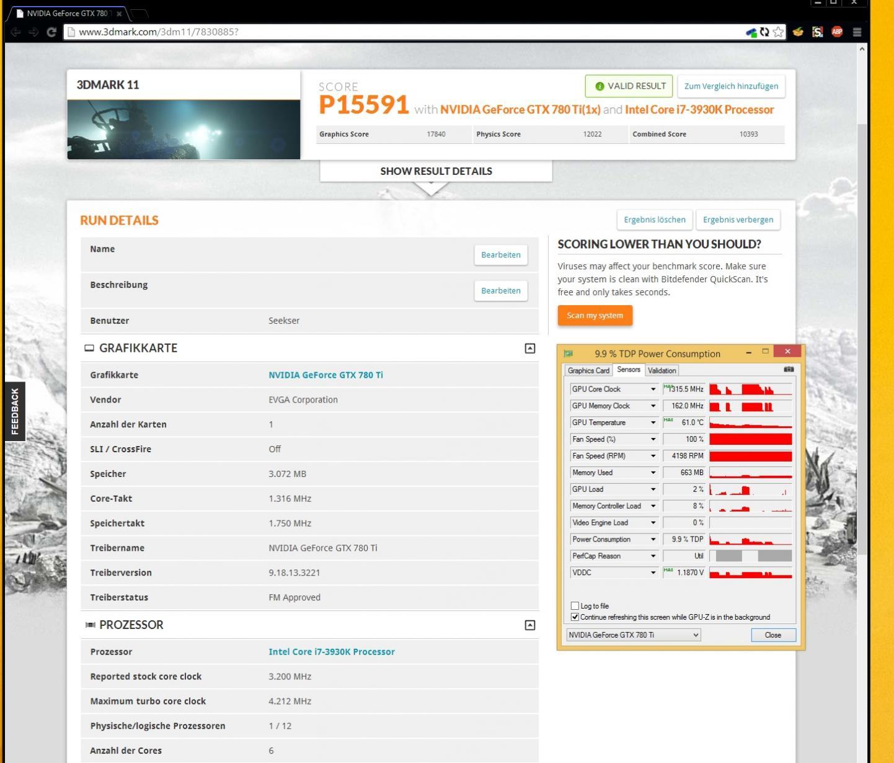This screenshot has width=894, height=763.
Task: Uncheck Continue refreshing in background option
Action: (x=575, y=617)
